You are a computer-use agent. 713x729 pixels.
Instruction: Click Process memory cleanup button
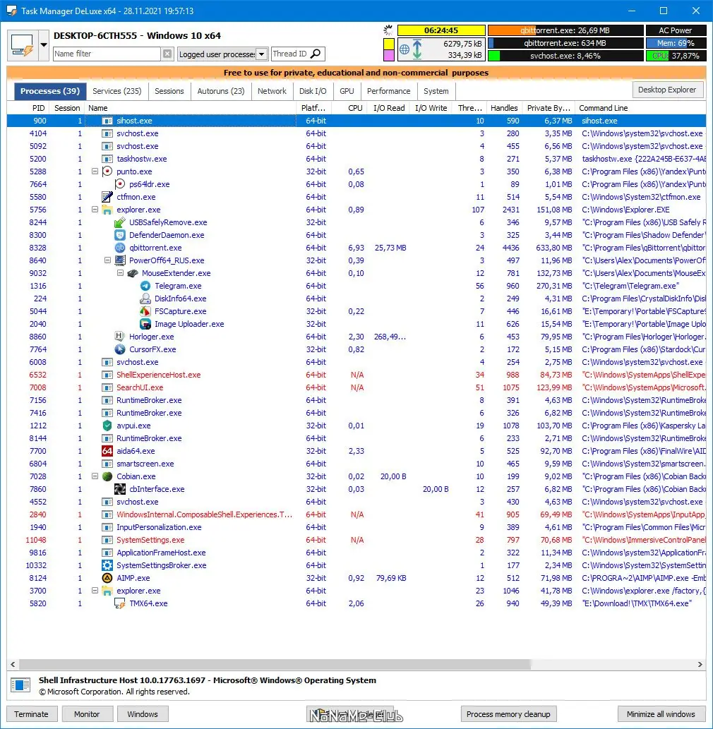tap(508, 714)
